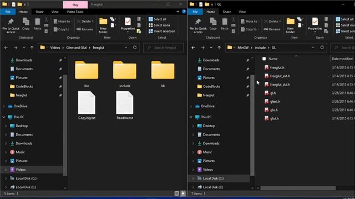355x199 pixels.
Task: Switch to large icons view in freeglut window
Action: coord(183,193)
